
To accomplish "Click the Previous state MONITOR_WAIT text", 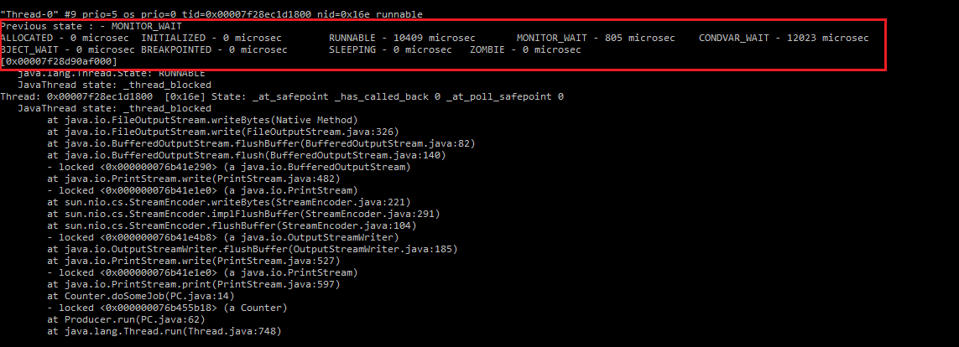I will [x=91, y=26].
